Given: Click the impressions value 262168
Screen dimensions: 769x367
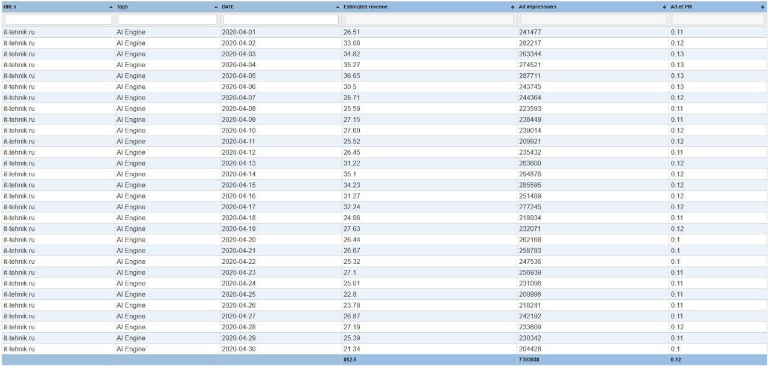Looking at the screenshot, I should pyautogui.click(x=530, y=240).
